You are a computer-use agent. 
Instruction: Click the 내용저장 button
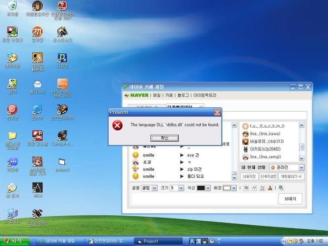point(249,176)
